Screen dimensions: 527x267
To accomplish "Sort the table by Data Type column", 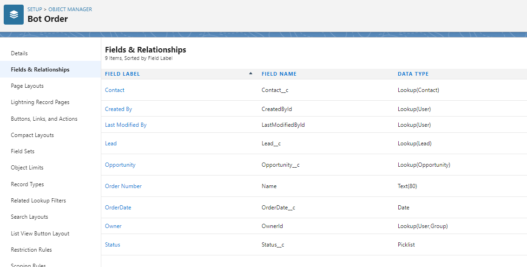I will tap(413, 74).
